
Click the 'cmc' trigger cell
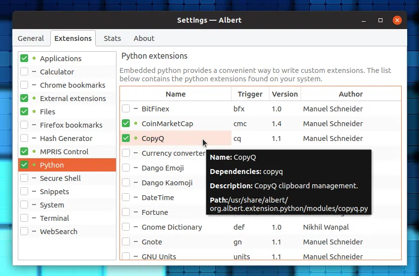tap(240, 124)
